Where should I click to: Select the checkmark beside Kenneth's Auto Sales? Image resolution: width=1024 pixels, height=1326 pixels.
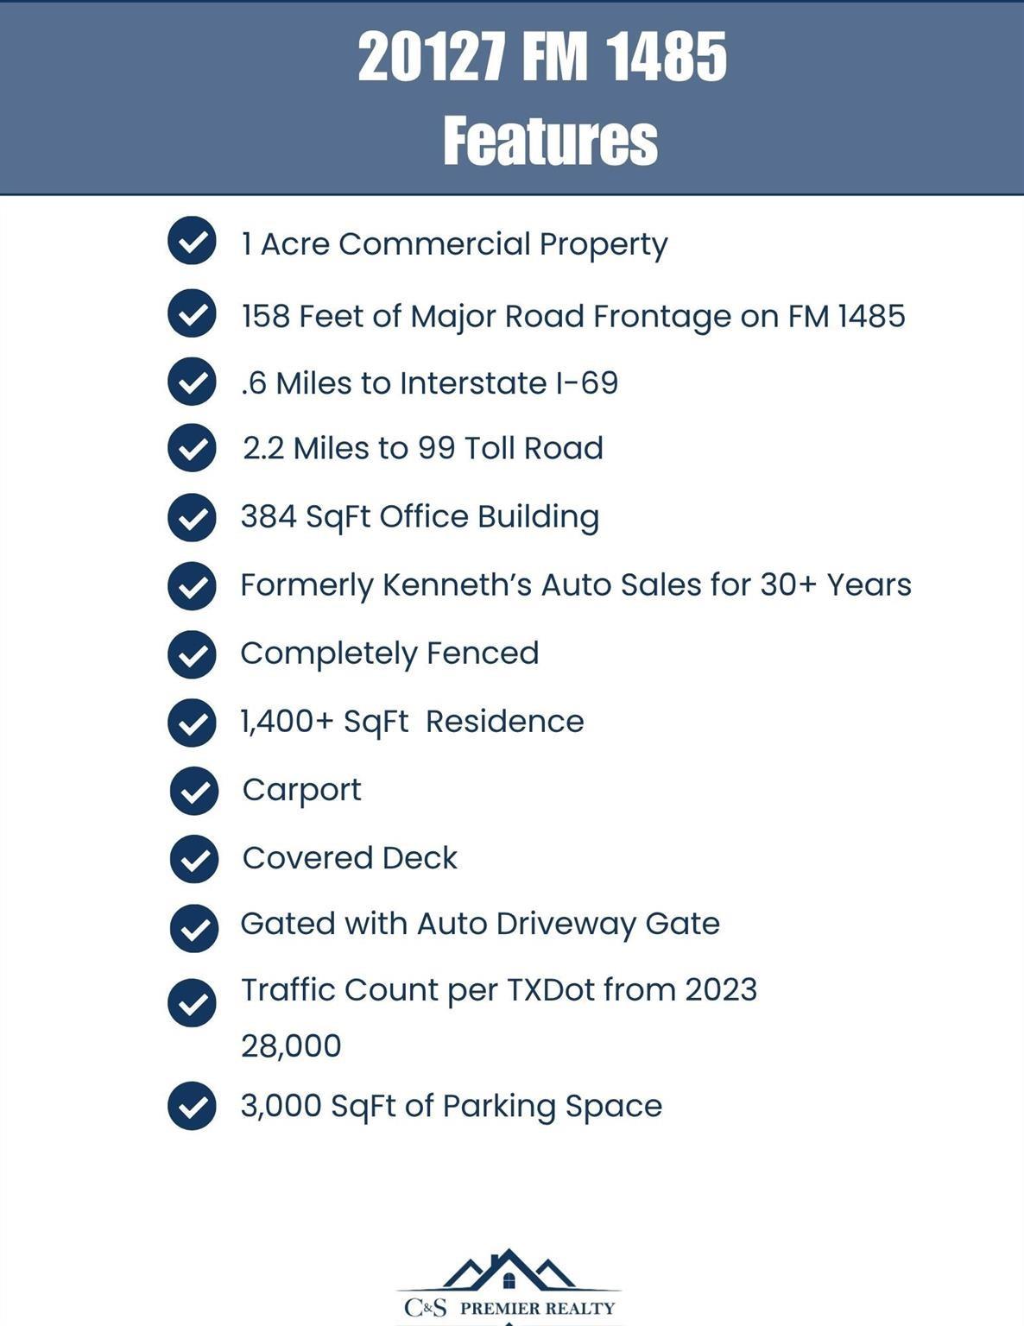(192, 586)
